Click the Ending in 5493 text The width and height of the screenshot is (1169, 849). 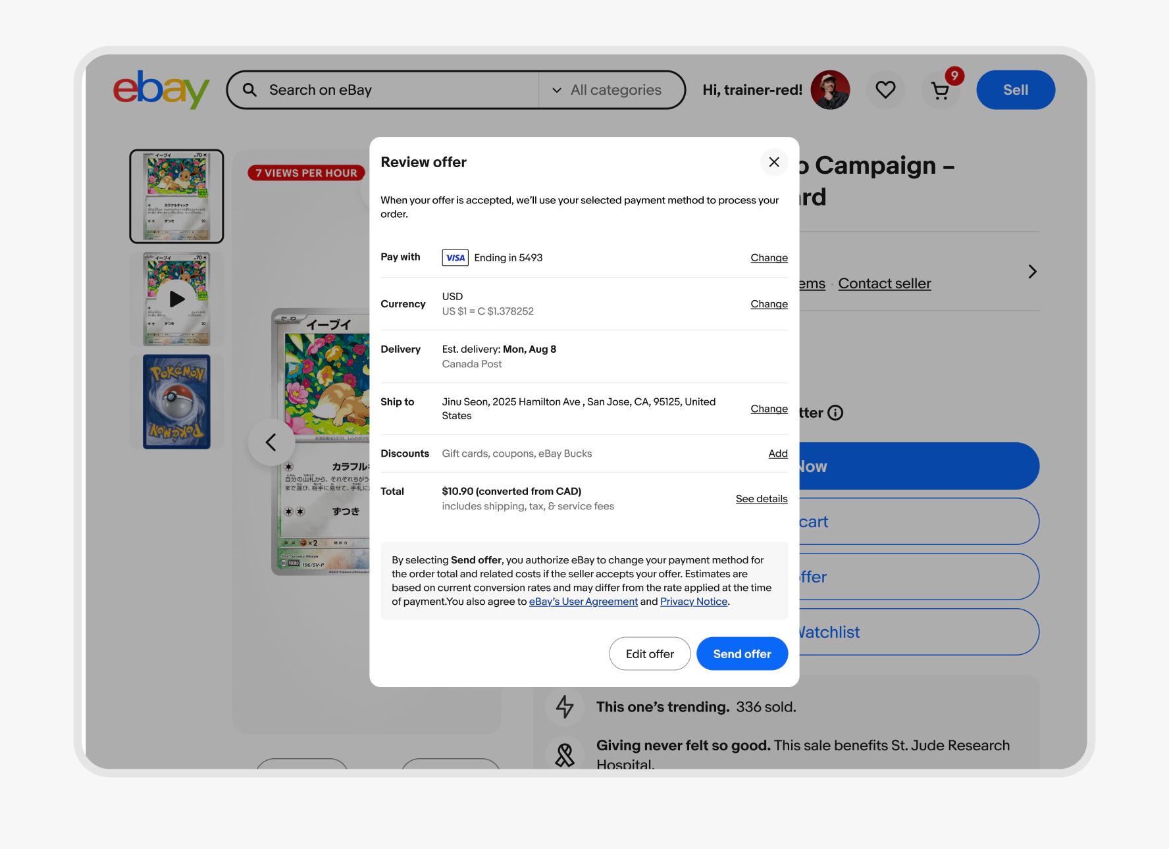point(508,257)
